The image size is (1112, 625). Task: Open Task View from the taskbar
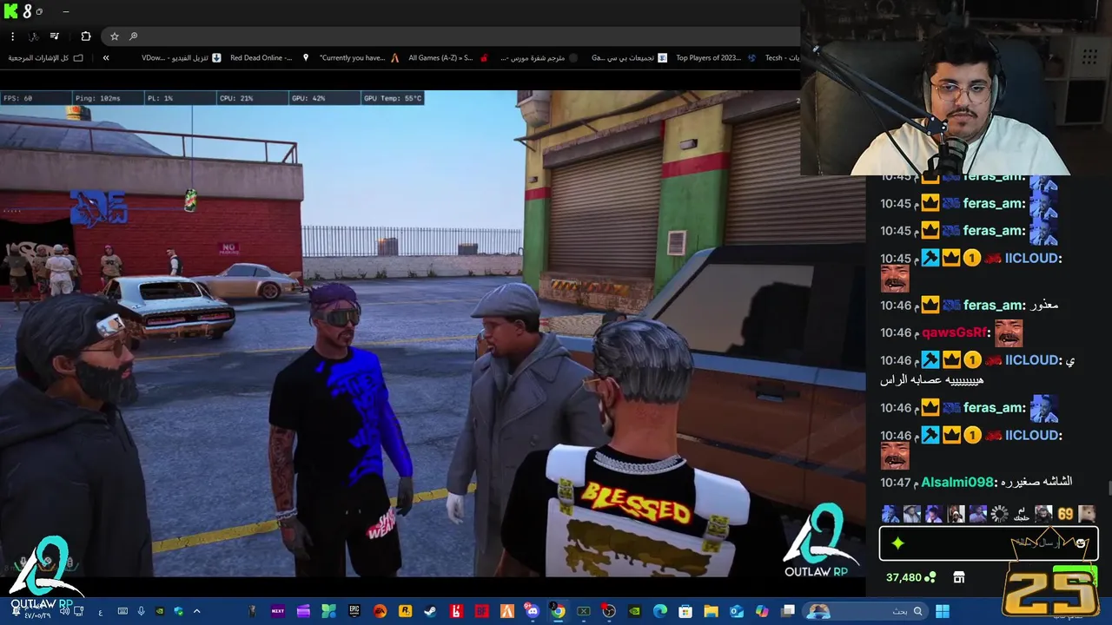[787, 611]
